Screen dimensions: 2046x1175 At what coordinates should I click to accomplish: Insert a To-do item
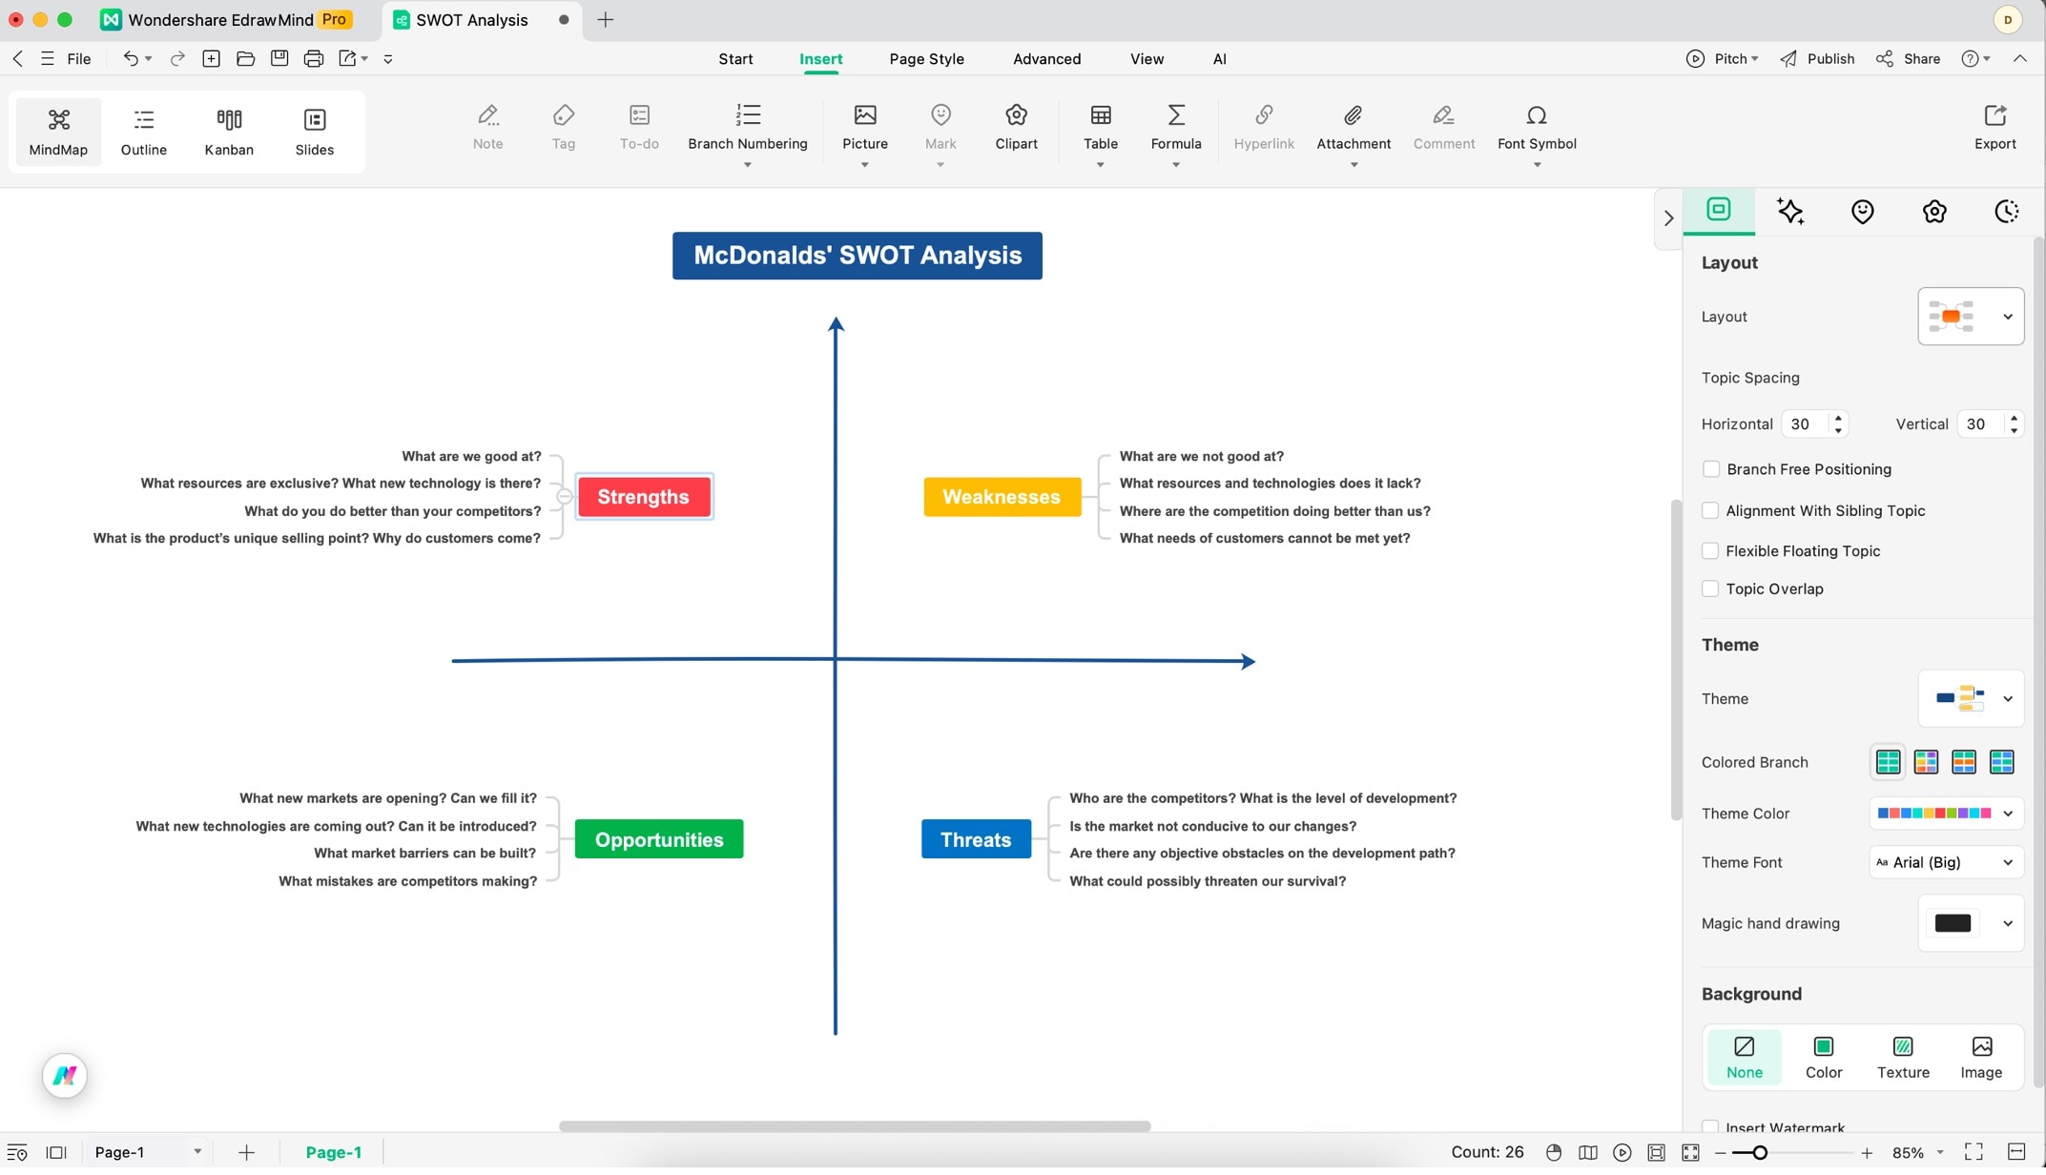coord(639,127)
